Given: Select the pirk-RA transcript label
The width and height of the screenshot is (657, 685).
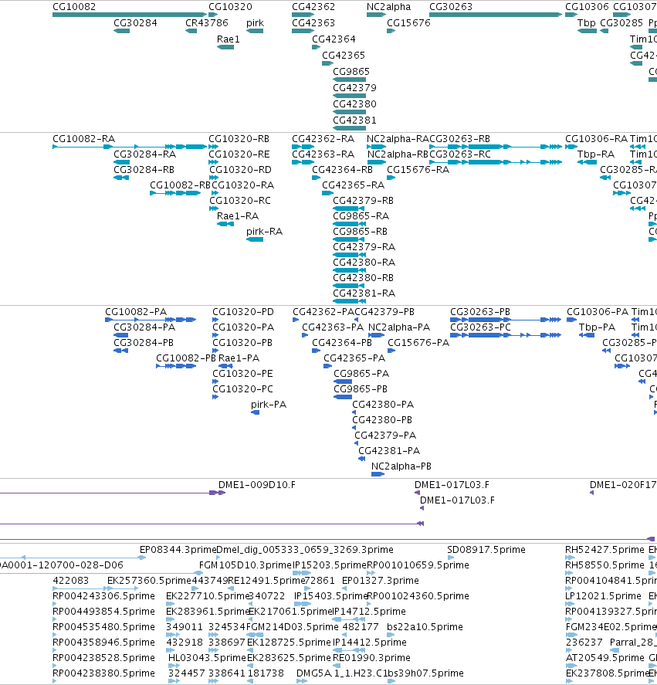Looking at the screenshot, I should click(264, 232).
